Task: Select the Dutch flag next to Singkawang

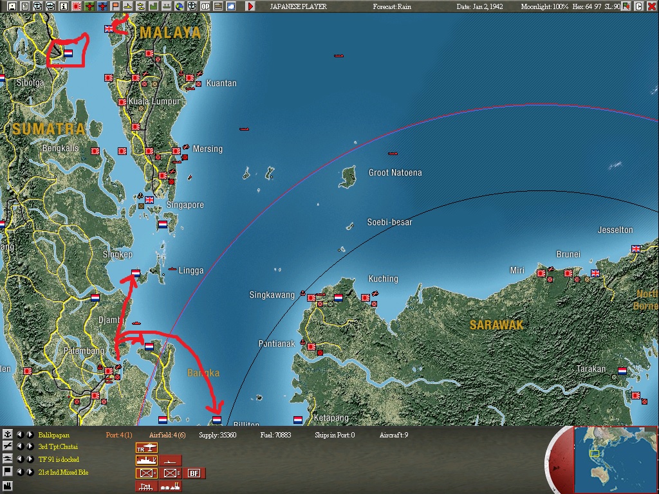Action: tap(339, 297)
